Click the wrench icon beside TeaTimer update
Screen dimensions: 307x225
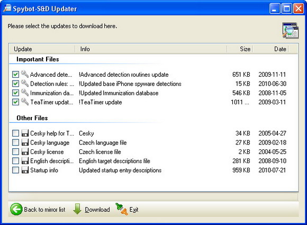point(25,102)
